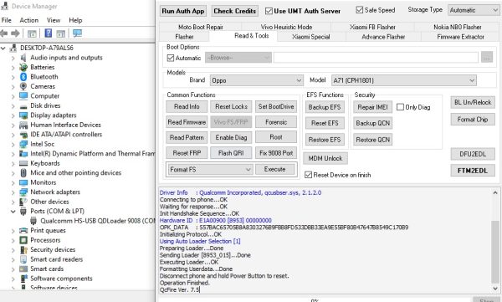Click the Repair IMEI button
The image size is (502, 302).
(x=372, y=107)
